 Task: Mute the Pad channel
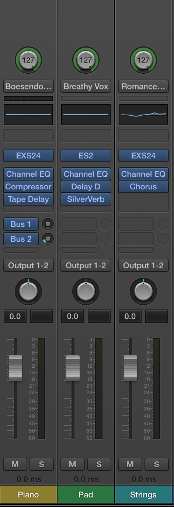coord(73,465)
